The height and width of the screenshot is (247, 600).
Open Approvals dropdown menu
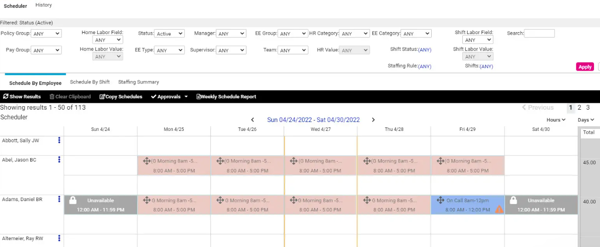tap(169, 97)
